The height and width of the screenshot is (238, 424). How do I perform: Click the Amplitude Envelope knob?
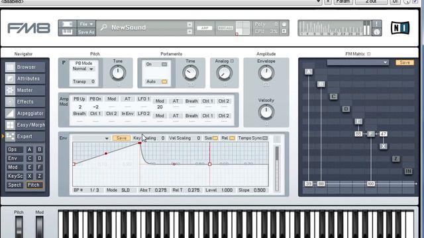point(266,73)
